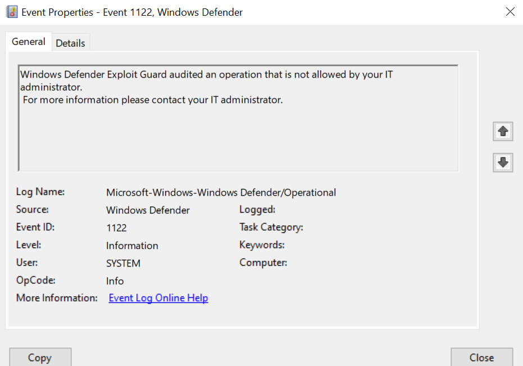This screenshot has height=366, width=523.
Task: Select the General tab
Action: (x=29, y=42)
